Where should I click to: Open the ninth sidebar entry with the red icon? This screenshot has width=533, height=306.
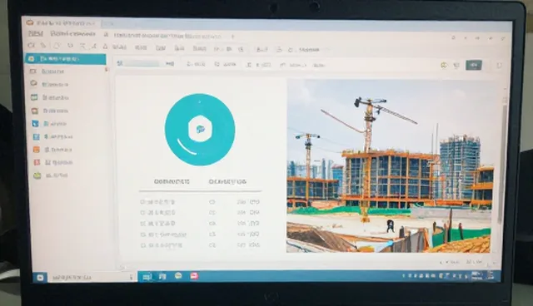pos(53,162)
